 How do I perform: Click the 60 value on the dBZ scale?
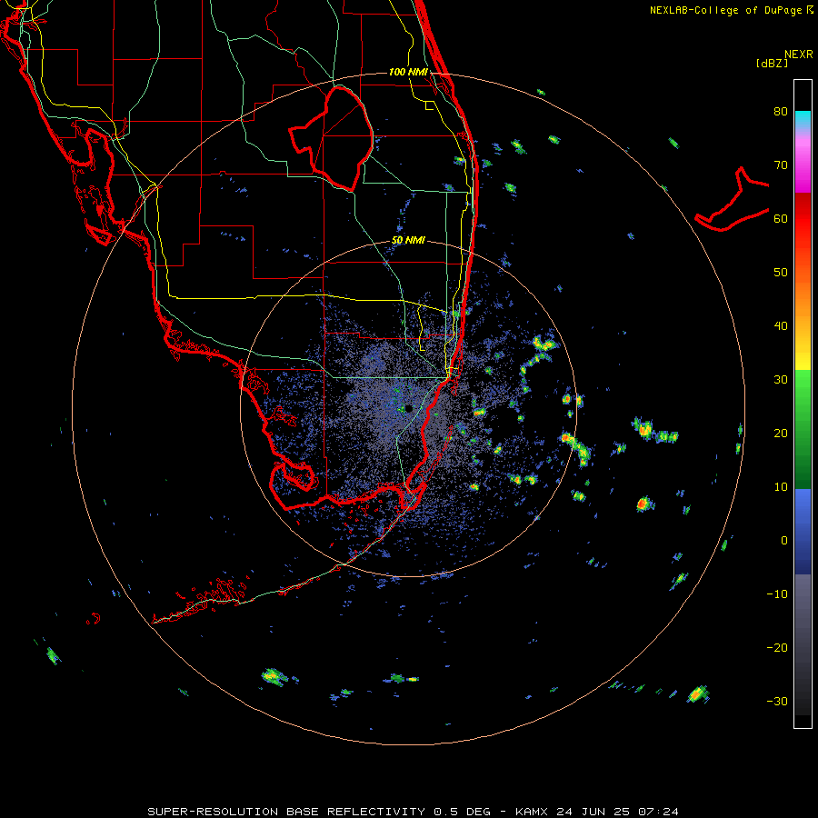[781, 218]
